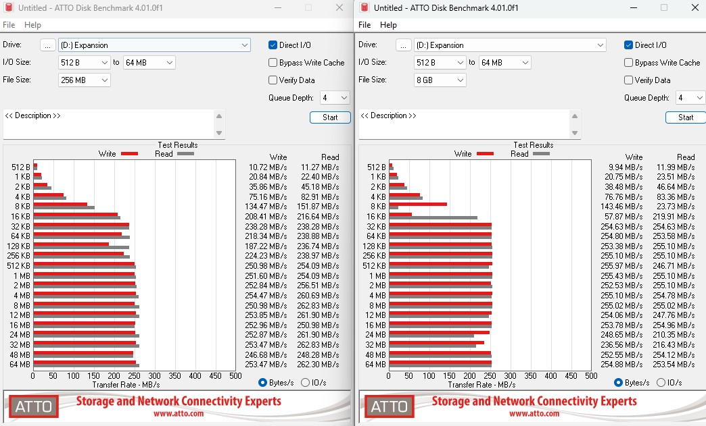Enable Bypass Write Cache in left window

coord(273,63)
